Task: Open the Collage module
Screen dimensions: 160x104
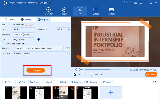Action: point(96,11)
